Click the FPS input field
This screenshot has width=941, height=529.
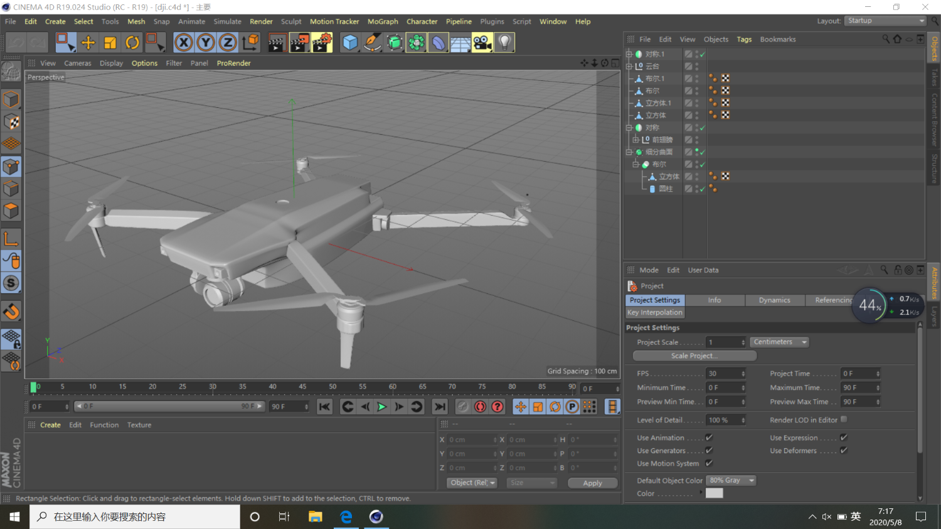point(726,374)
